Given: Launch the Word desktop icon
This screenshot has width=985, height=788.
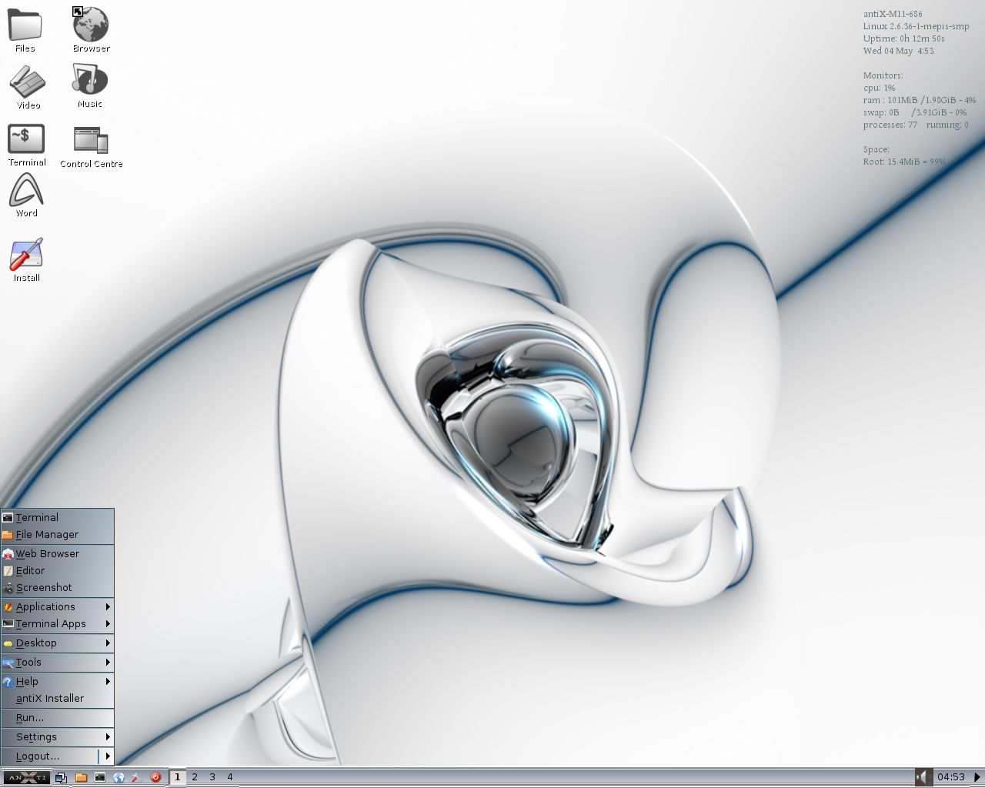Looking at the screenshot, I should point(26,191).
